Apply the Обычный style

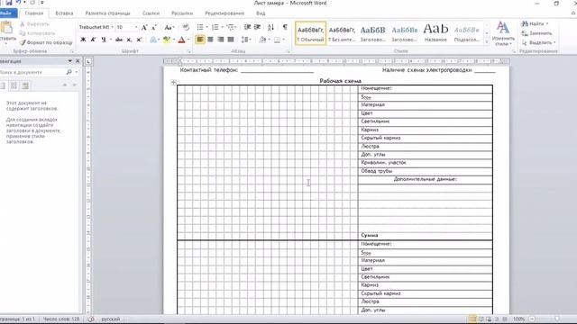point(310,33)
